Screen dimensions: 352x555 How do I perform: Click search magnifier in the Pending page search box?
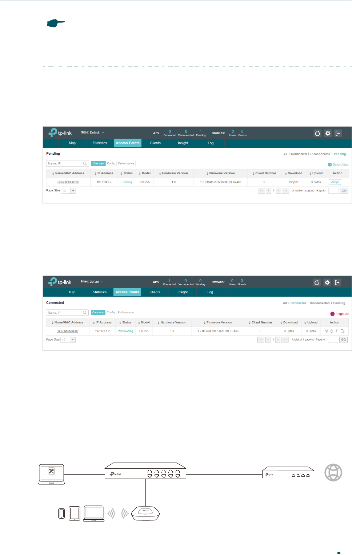pyautogui.click(x=85, y=163)
